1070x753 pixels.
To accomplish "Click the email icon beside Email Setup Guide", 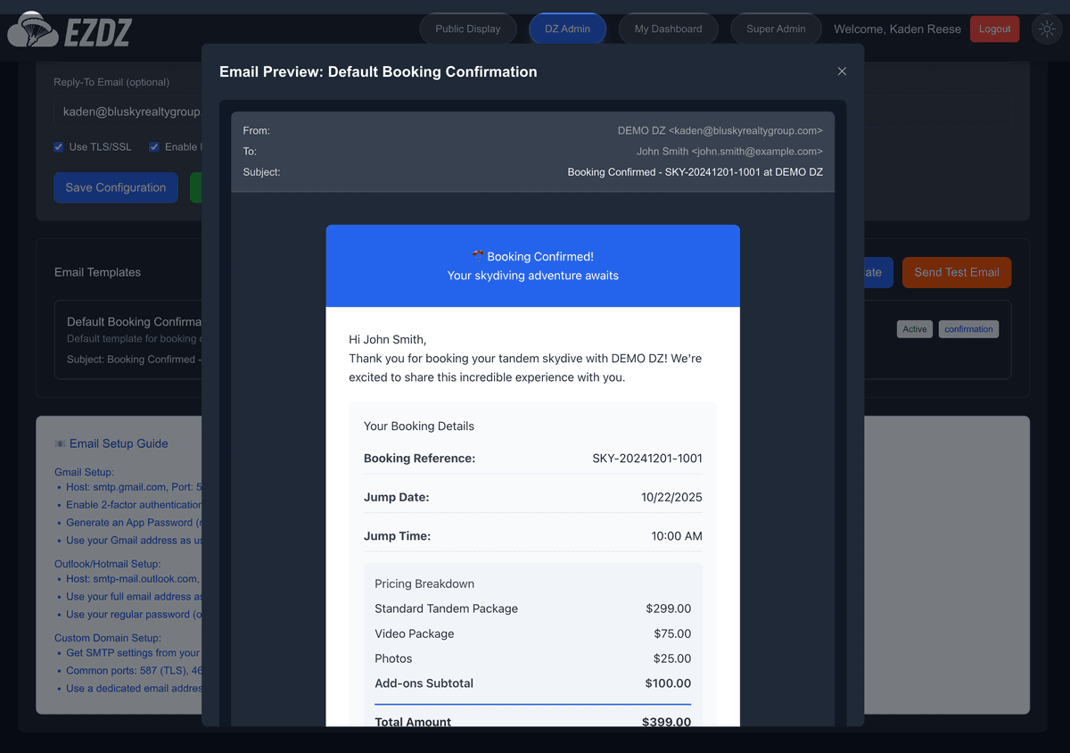I will [59, 443].
